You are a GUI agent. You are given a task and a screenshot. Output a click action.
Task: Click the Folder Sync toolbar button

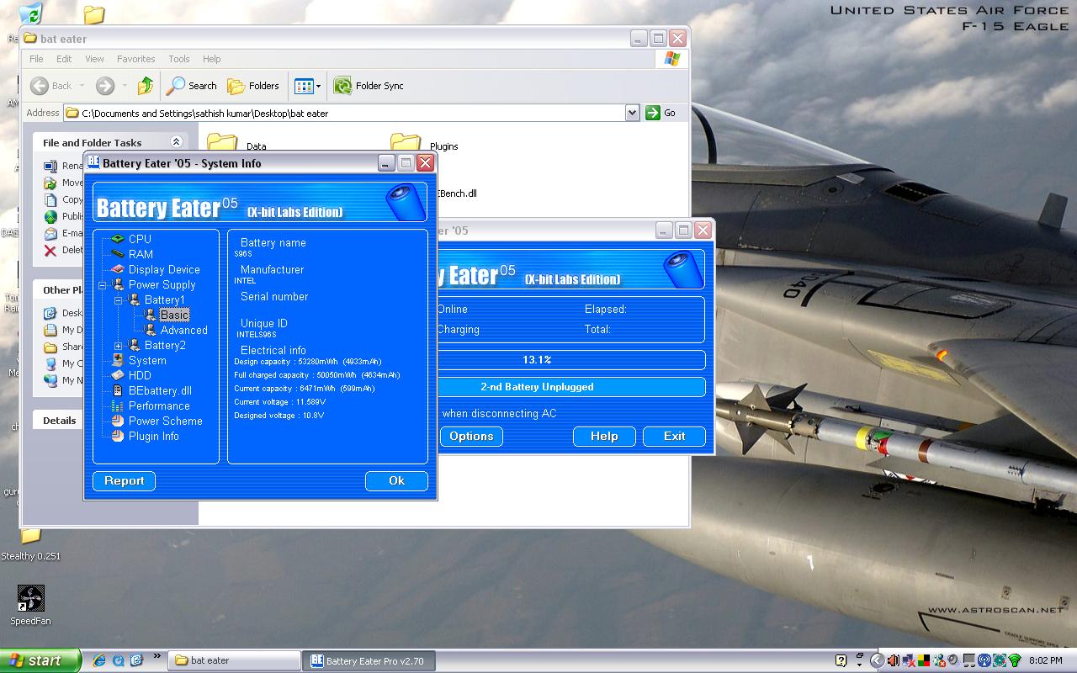pos(369,86)
